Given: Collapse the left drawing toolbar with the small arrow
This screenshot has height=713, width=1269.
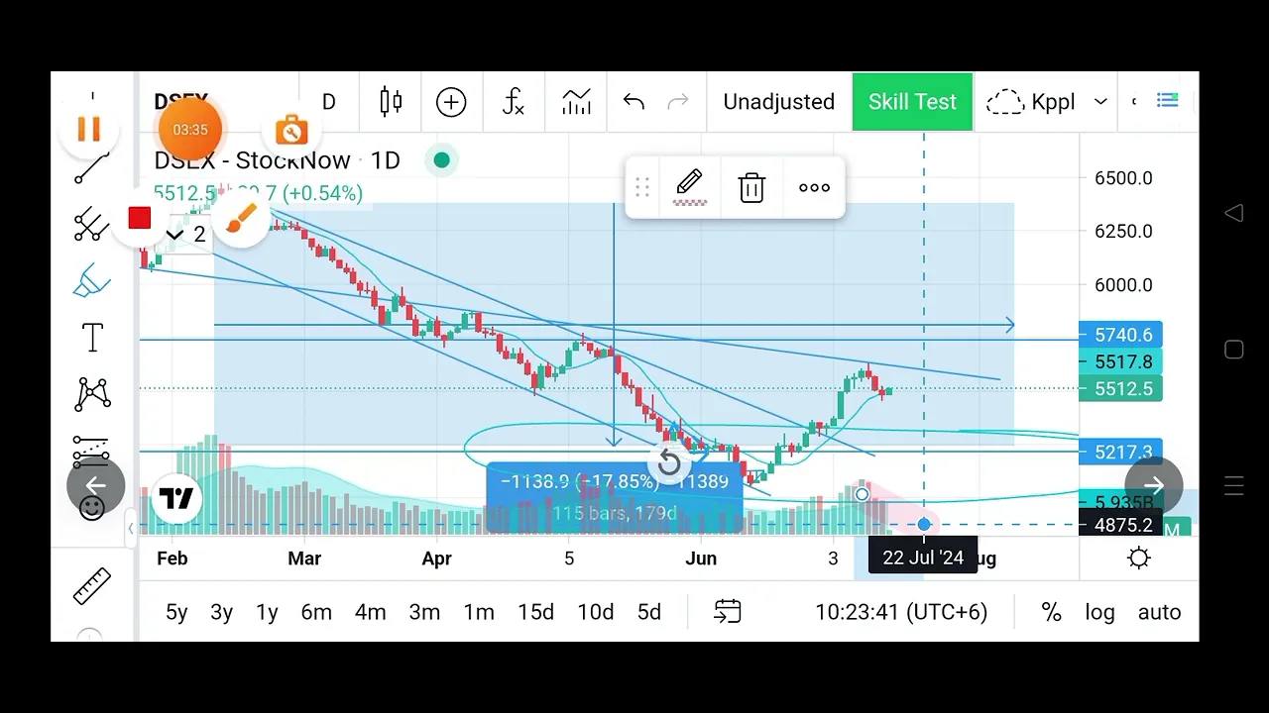Looking at the screenshot, I should pos(131,529).
